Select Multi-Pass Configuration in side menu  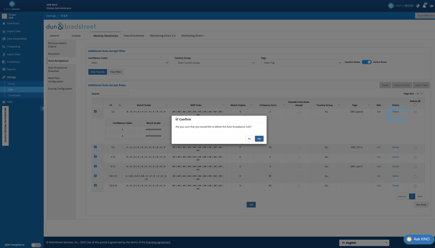[61, 80]
